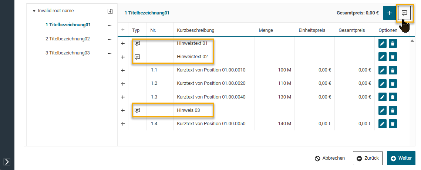The height and width of the screenshot is (170, 421).
Task: Open three-dot menu for 2 Titelbezeichnung02
Action: [110, 39]
